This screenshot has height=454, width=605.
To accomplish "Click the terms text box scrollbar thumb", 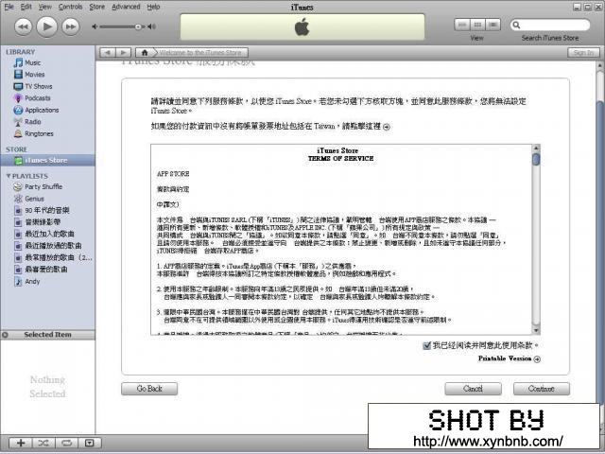I will 536,159.
